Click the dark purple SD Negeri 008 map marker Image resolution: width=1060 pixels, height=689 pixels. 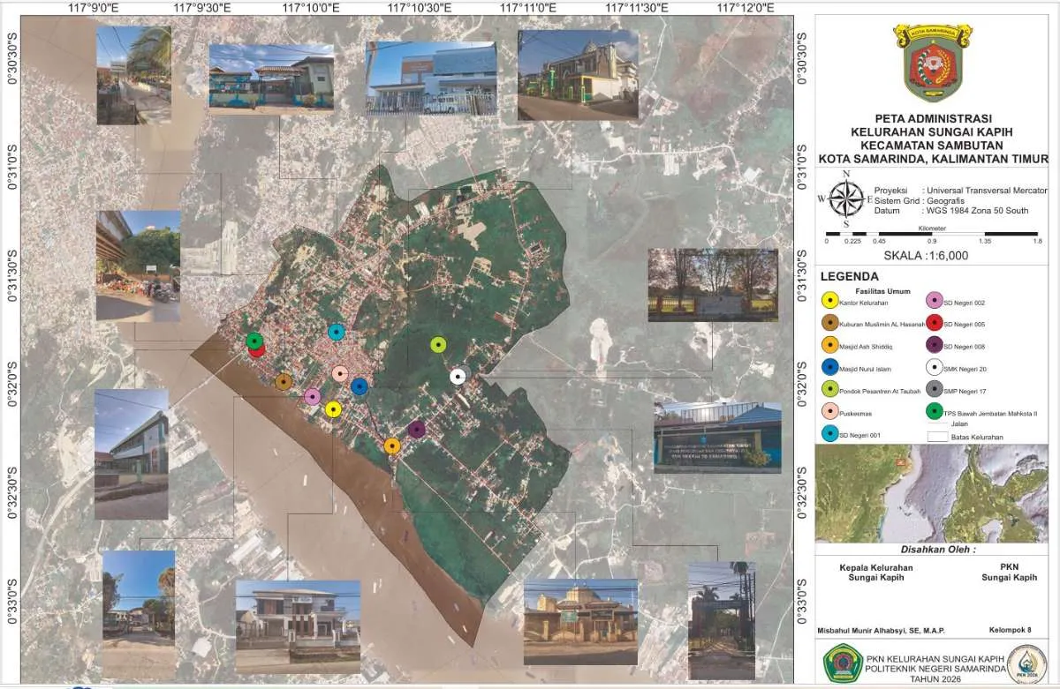click(x=417, y=429)
